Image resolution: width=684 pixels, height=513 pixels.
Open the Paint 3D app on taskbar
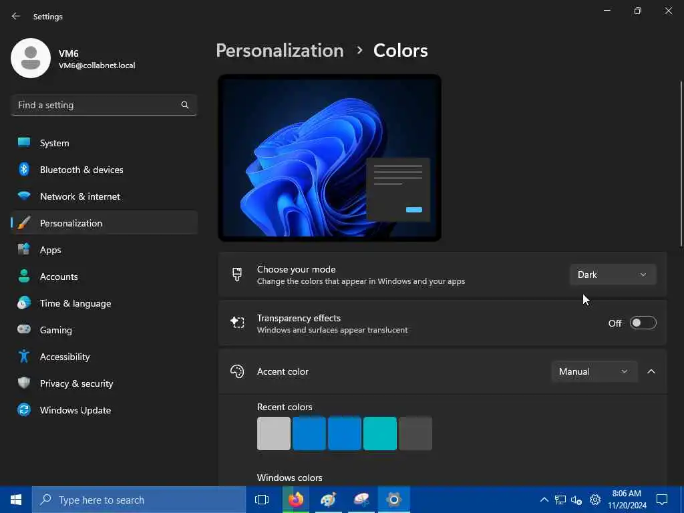[361, 500]
